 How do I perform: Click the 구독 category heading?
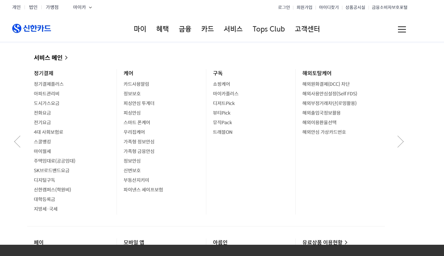[218, 73]
